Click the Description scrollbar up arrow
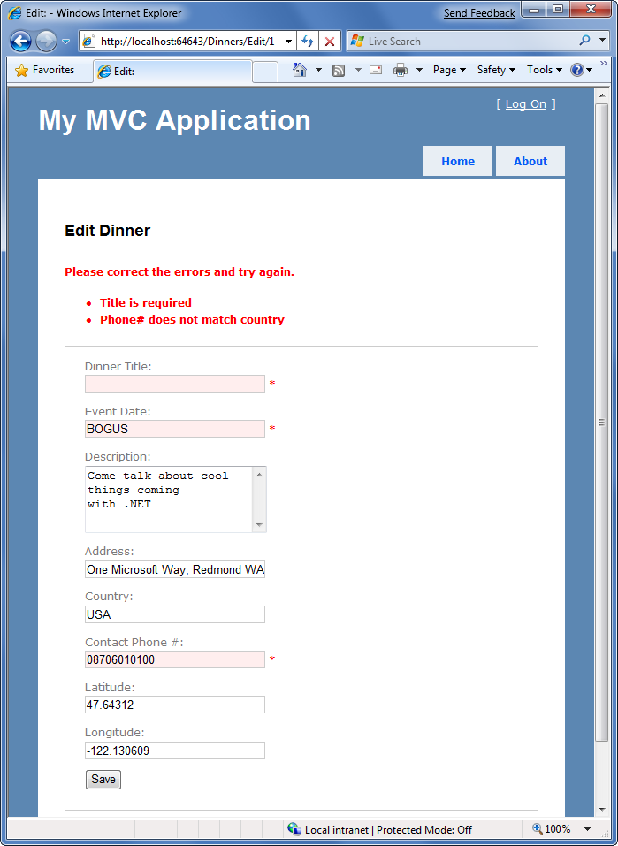618x846 pixels. [x=259, y=475]
